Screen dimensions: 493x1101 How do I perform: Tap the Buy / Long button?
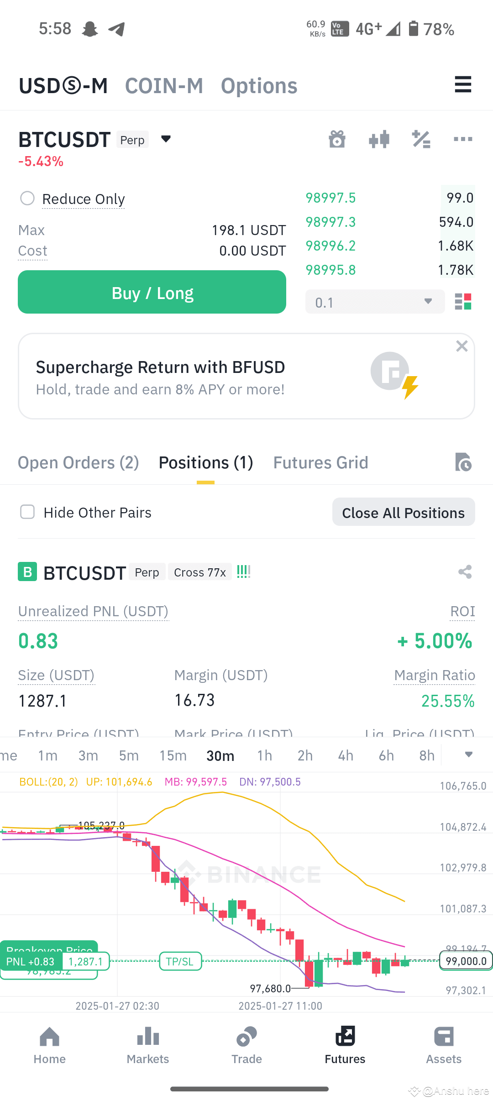click(152, 292)
